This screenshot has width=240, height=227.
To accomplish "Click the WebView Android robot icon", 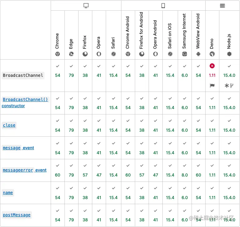I will [x=198, y=54].
